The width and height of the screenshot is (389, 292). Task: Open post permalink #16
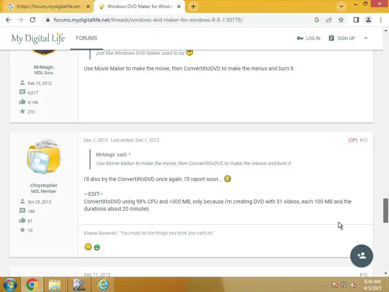tap(364, 275)
